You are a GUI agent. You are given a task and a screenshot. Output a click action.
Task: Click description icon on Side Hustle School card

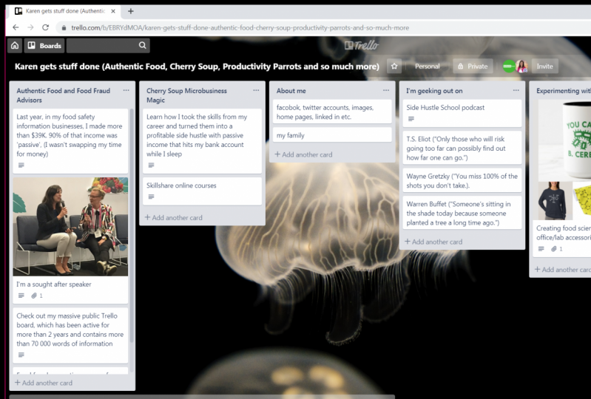pyautogui.click(x=411, y=119)
